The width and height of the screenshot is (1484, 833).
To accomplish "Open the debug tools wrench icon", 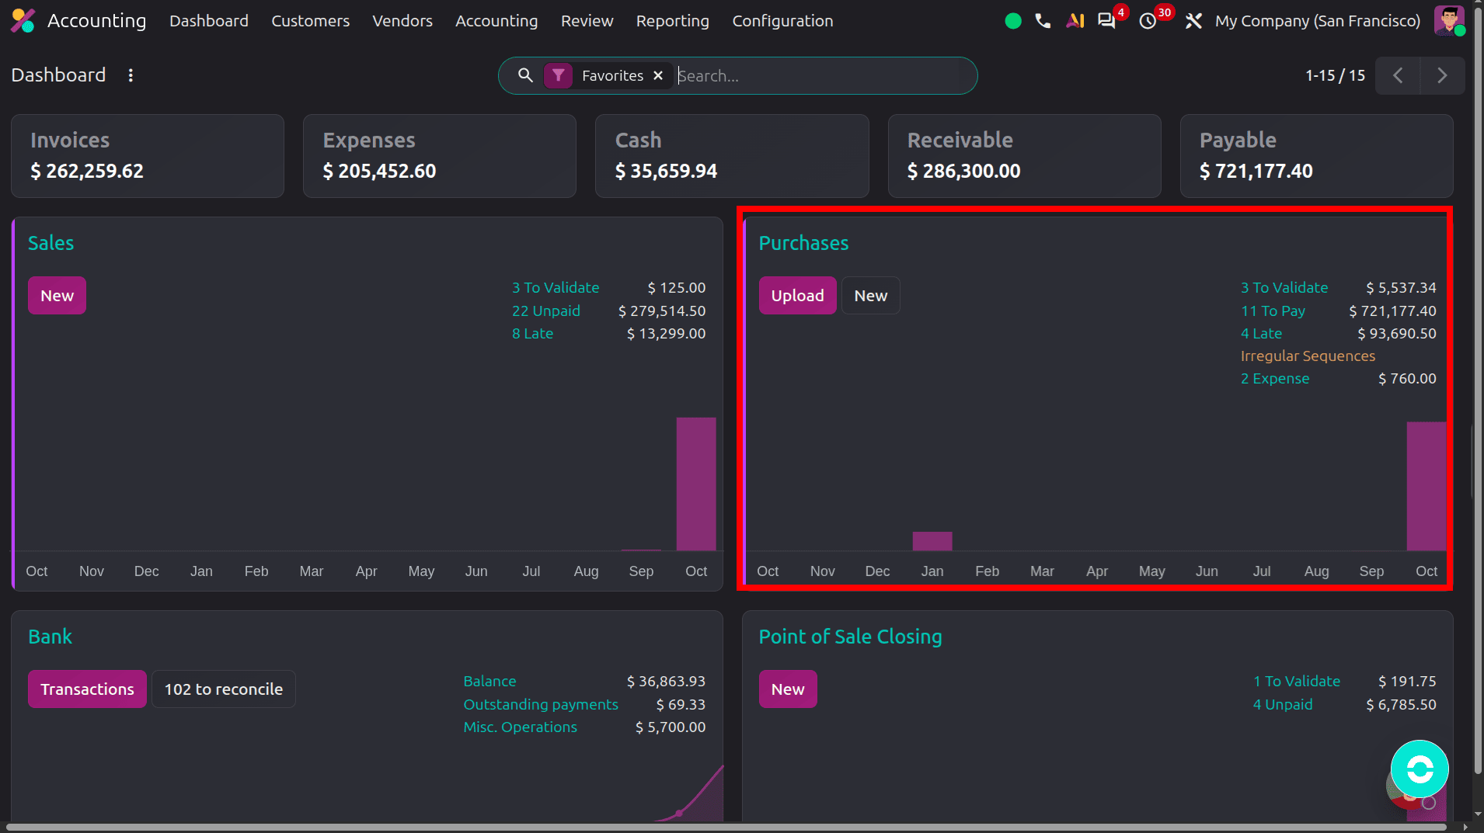I will tap(1193, 21).
